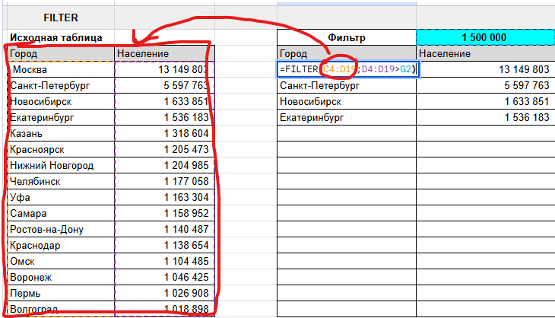Click the 'Москва' cell in source table

click(x=61, y=69)
